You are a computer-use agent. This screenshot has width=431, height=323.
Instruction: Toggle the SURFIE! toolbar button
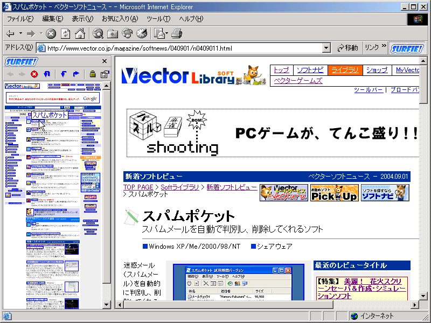coord(407,48)
